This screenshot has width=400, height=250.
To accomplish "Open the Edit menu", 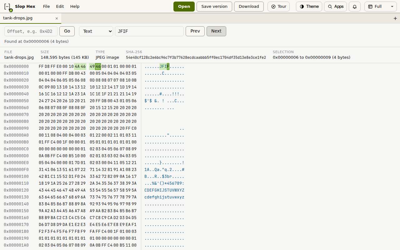I will 60,7.
